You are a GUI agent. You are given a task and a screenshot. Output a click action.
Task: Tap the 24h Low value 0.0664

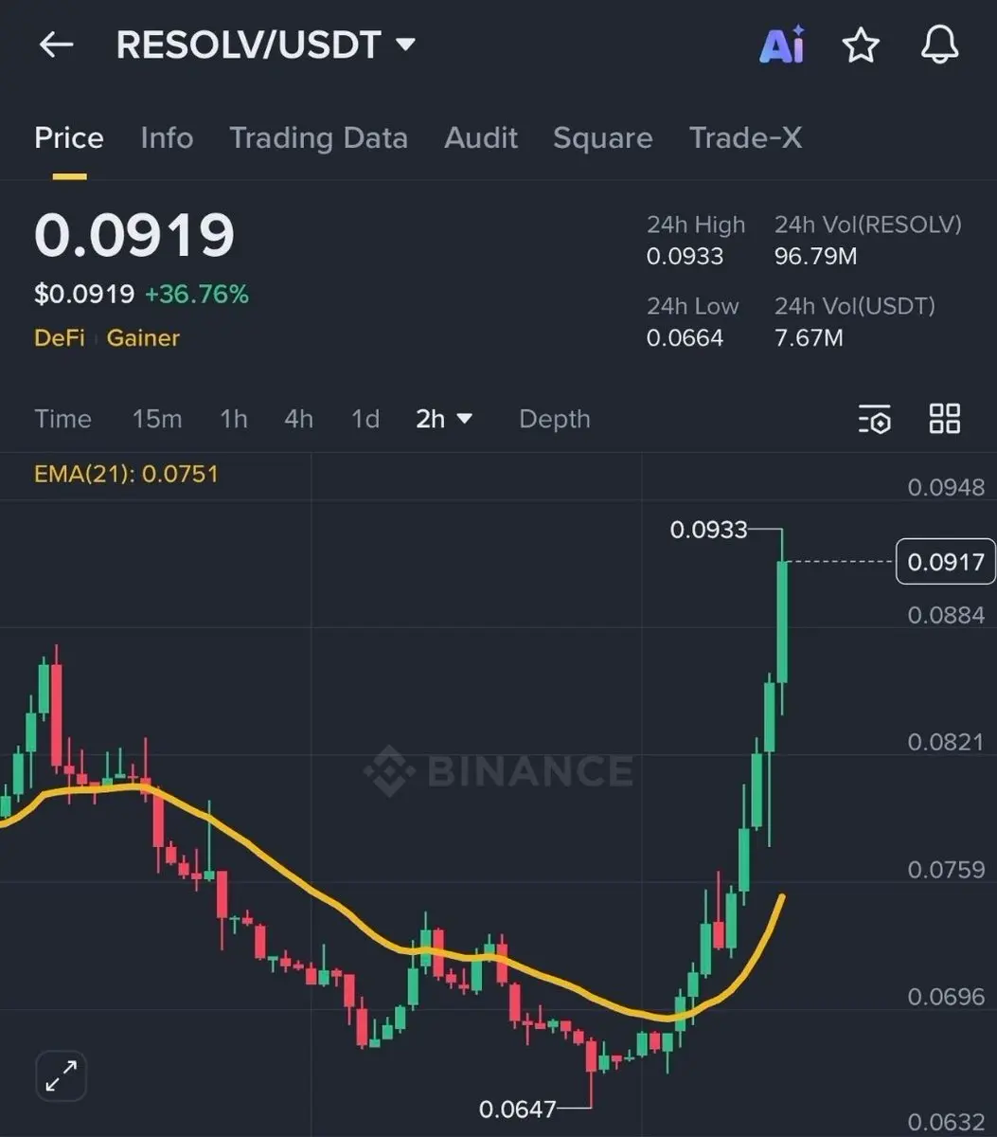(x=685, y=338)
